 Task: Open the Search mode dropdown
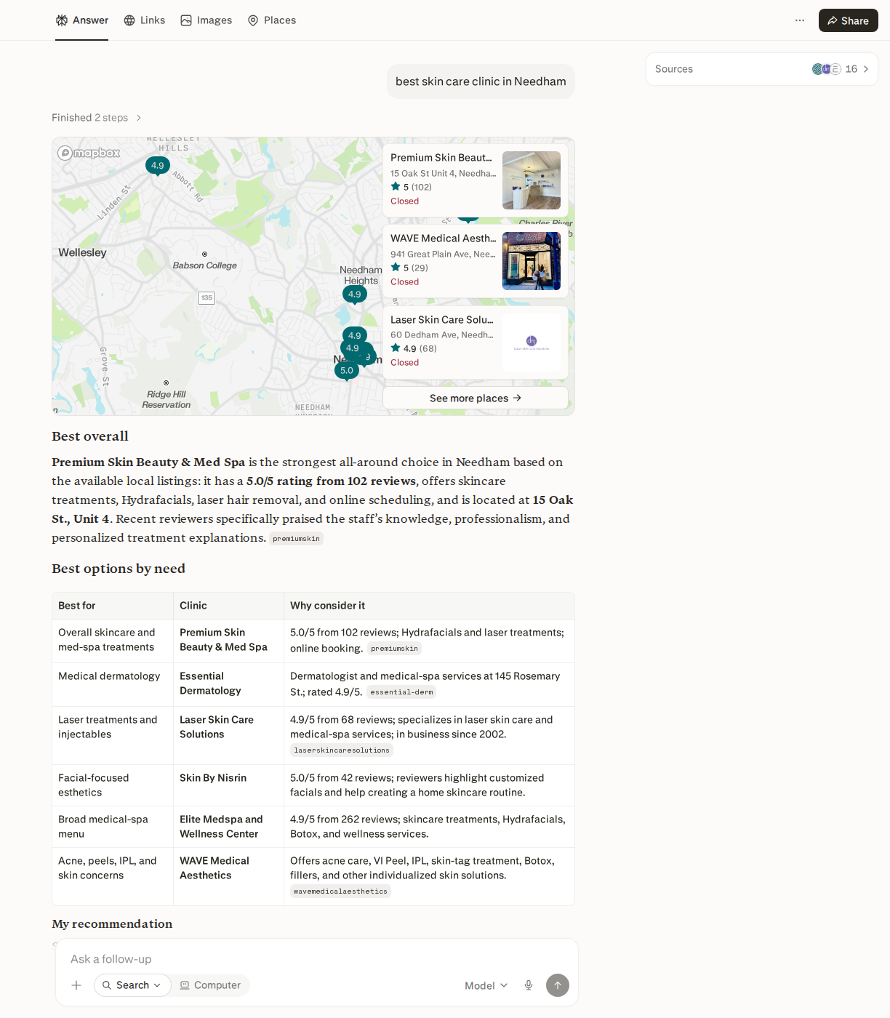coord(132,985)
